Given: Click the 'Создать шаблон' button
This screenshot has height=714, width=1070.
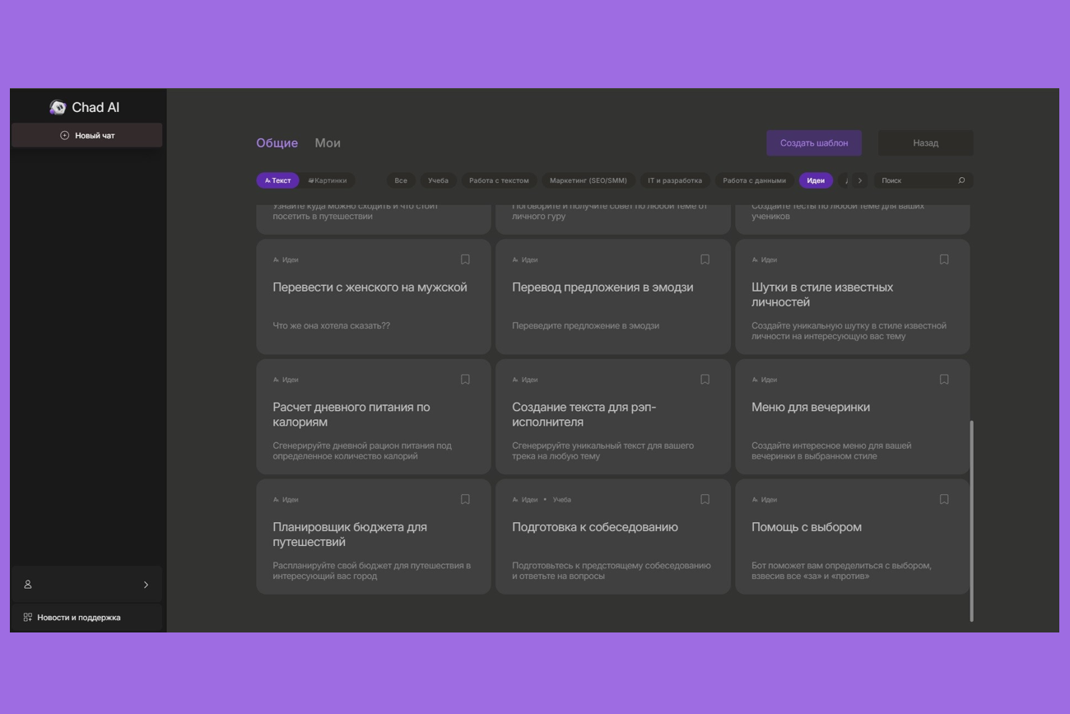Looking at the screenshot, I should pyautogui.click(x=813, y=143).
